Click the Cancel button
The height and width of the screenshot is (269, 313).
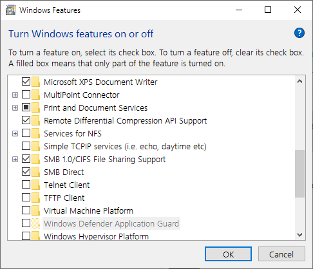[x=281, y=254]
